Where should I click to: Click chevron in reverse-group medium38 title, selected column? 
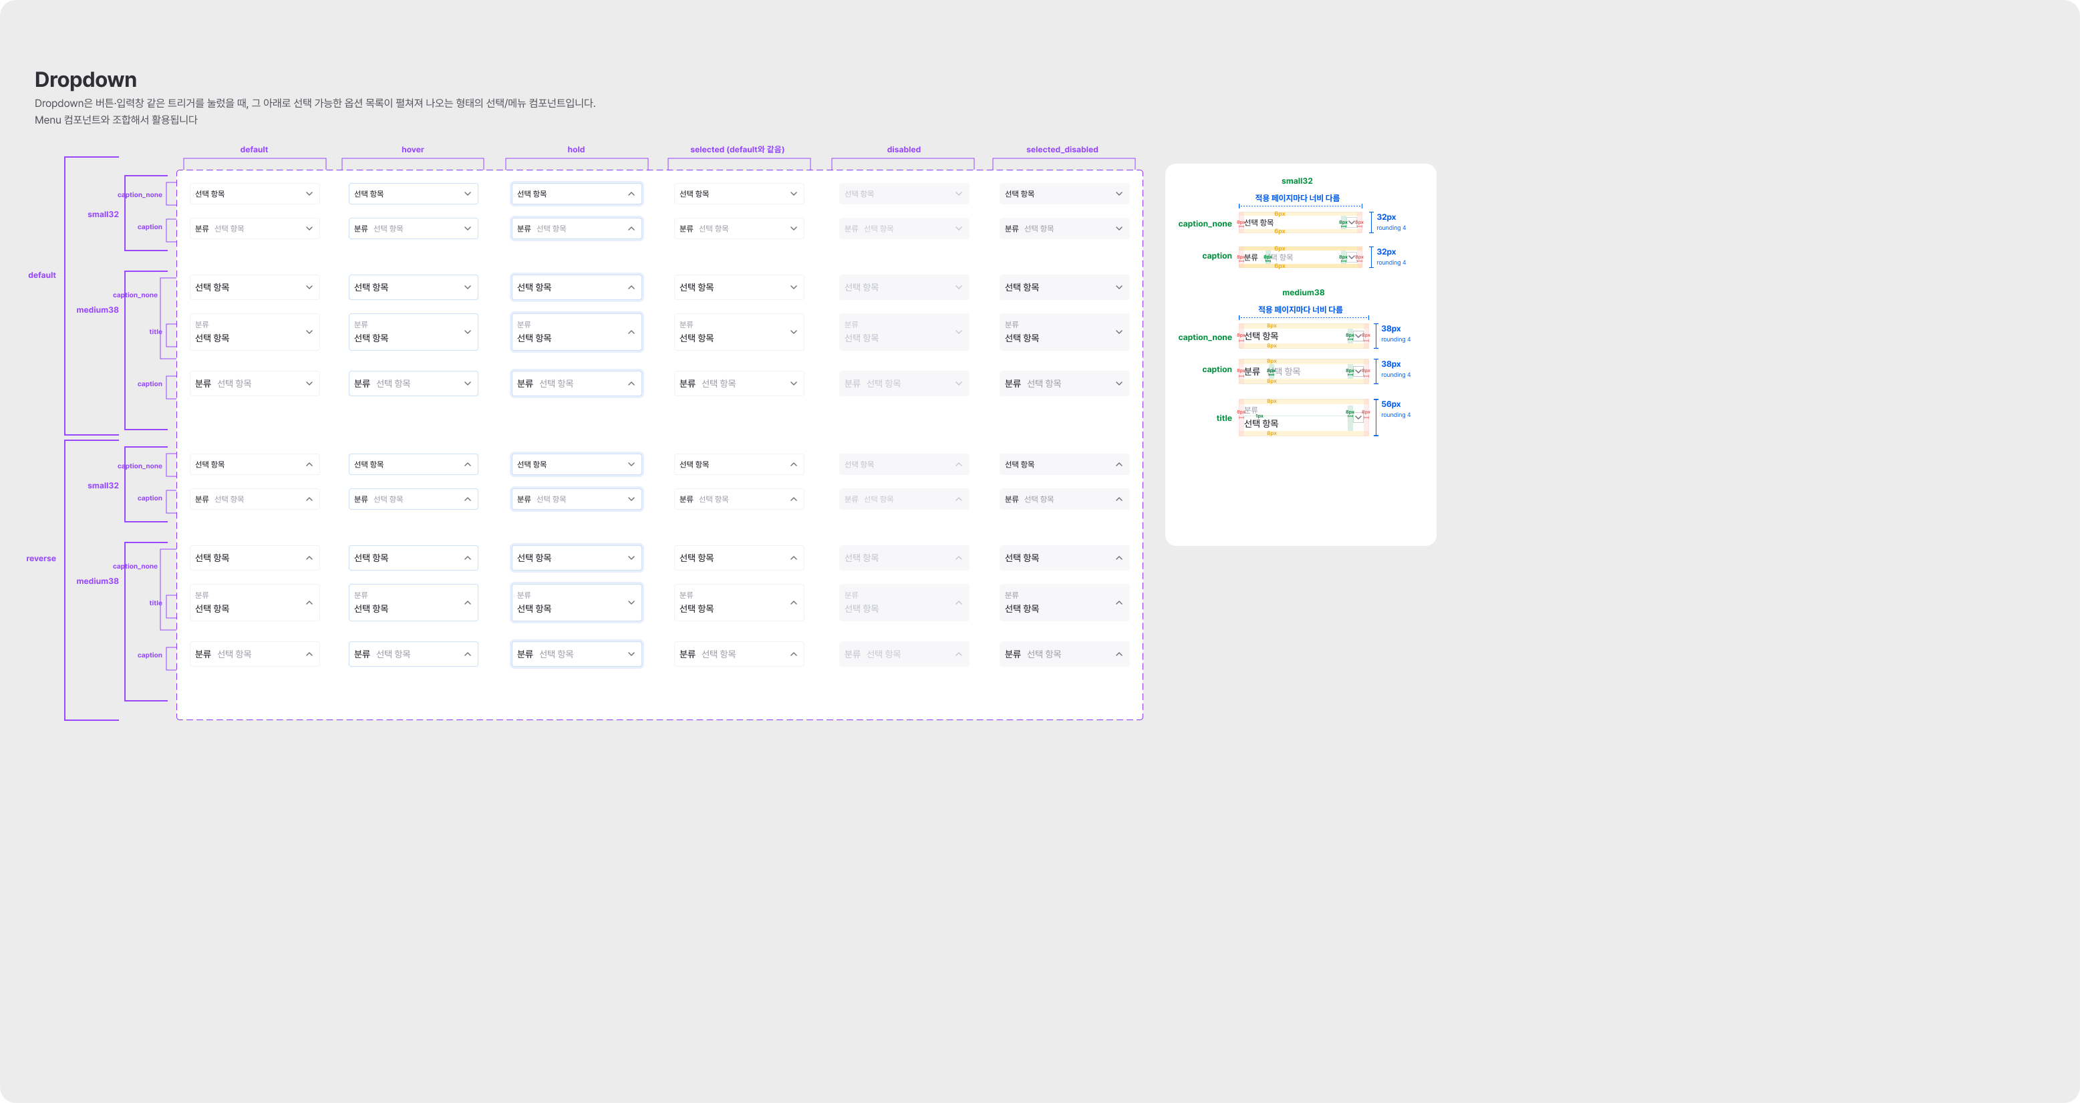pos(794,603)
